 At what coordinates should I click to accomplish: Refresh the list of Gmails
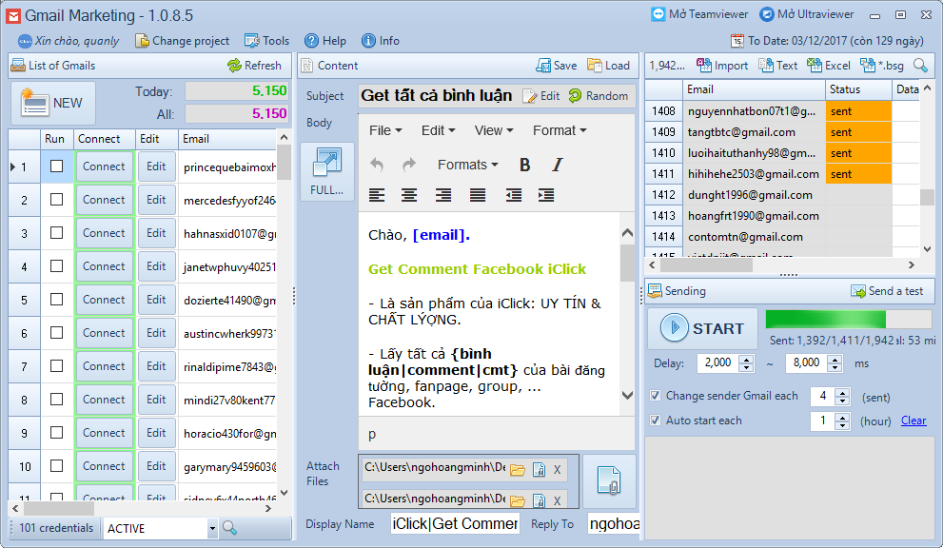[x=254, y=66]
